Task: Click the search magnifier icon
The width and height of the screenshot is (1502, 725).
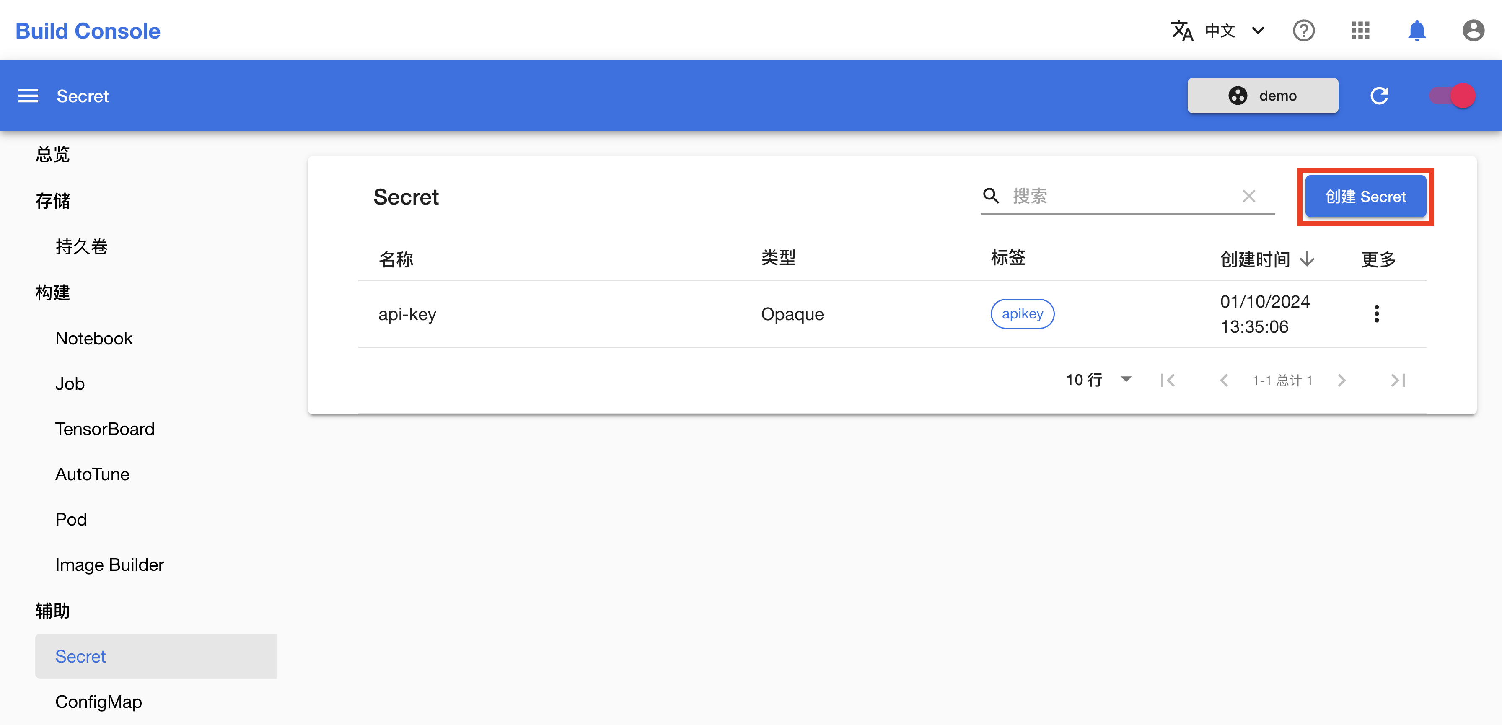Action: [x=991, y=196]
